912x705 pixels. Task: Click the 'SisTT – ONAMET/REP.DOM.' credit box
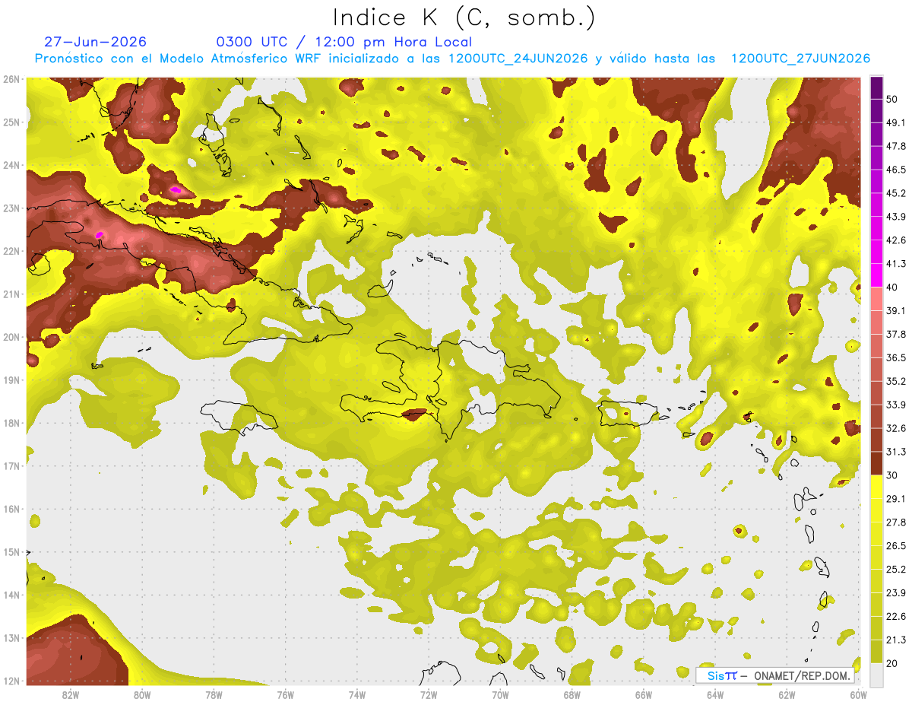(774, 675)
